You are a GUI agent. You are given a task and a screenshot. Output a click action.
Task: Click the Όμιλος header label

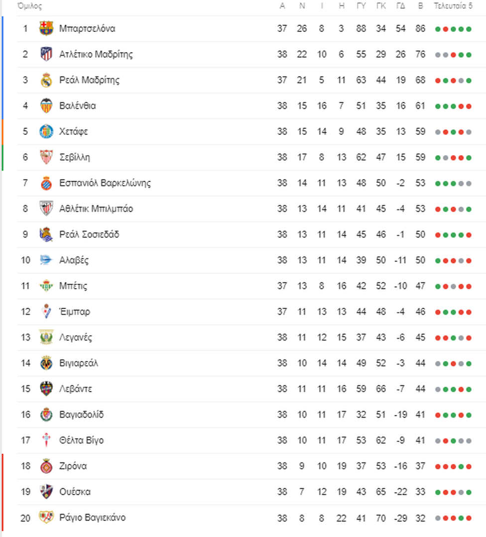[29, 6]
